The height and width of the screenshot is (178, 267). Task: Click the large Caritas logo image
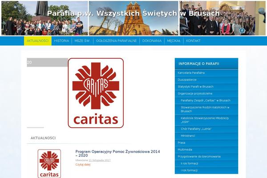click(96, 93)
